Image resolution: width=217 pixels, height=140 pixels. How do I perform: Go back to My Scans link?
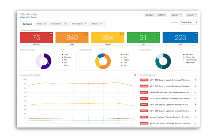[x=28, y=17]
